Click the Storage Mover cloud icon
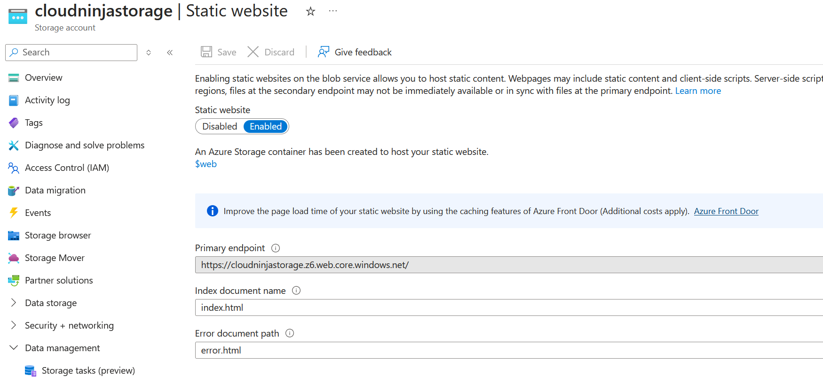The width and height of the screenshot is (823, 384). coord(14,258)
